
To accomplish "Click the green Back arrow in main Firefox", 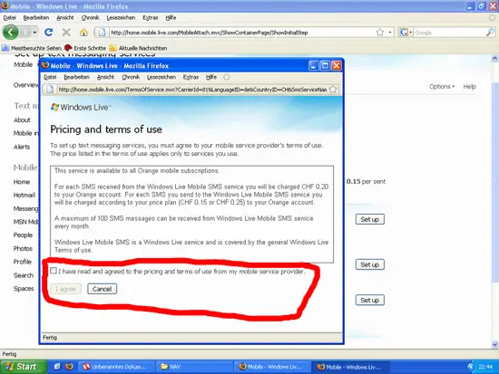I will (x=11, y=32).
